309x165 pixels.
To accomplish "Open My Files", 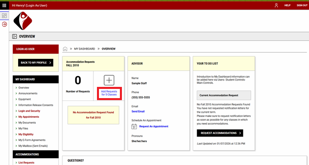I will pyautogui.click(x=23, y=129).
